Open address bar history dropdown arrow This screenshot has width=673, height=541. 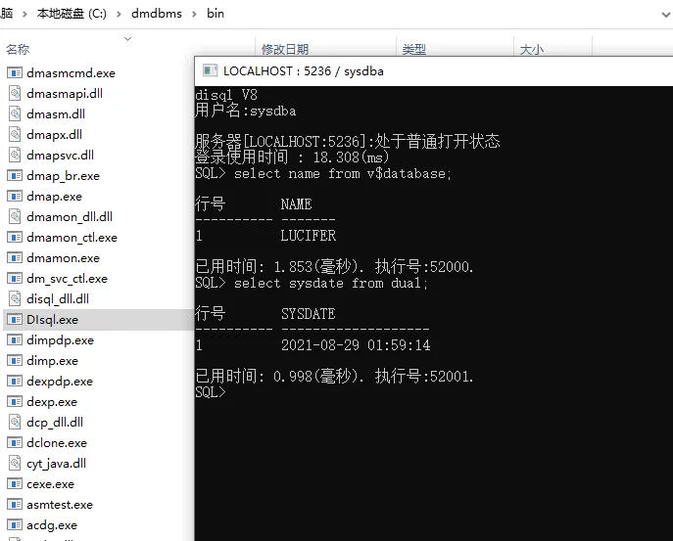tap(666, 15)
